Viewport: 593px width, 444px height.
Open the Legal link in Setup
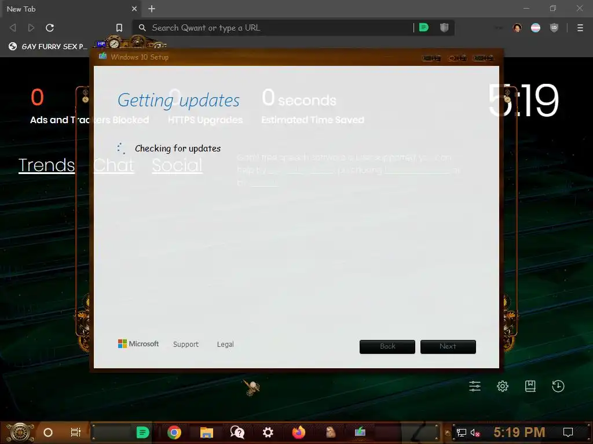[x=225, y=345]
